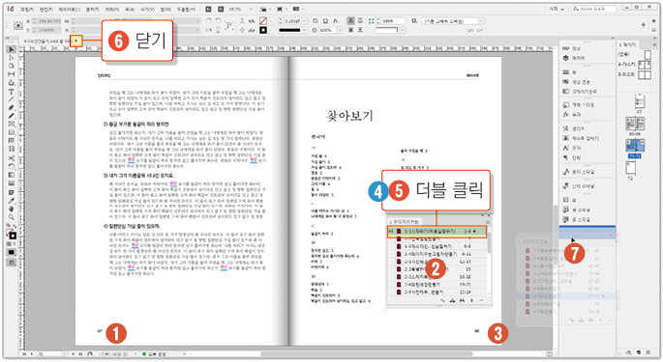Click the fill swatch in control panel
The height and width of the screenshot is (362, 663).
263,20
